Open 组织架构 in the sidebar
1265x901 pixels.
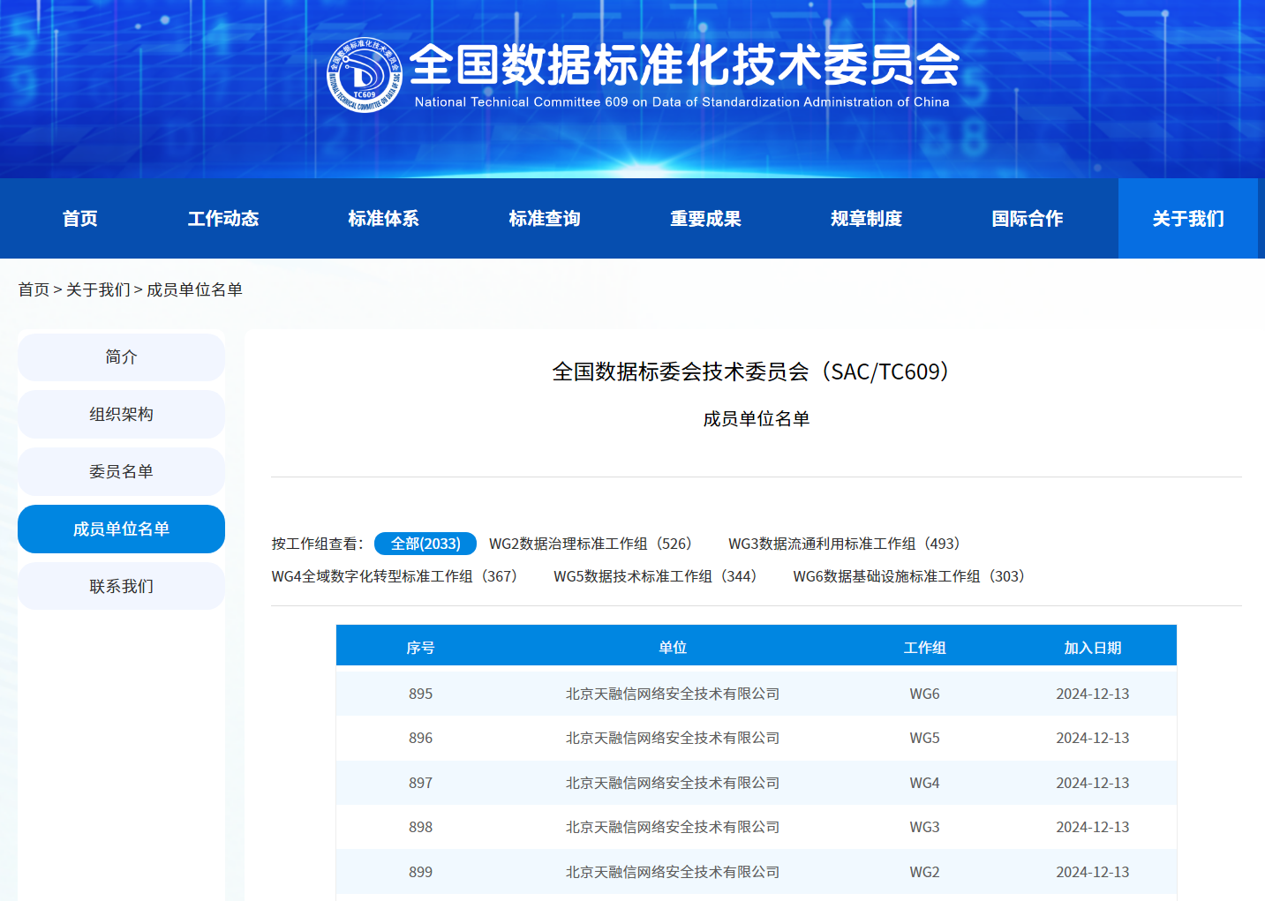(121, 415)
